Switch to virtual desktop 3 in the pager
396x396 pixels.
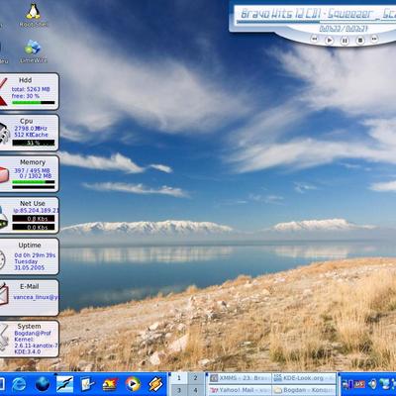click(x=179, y=390)
